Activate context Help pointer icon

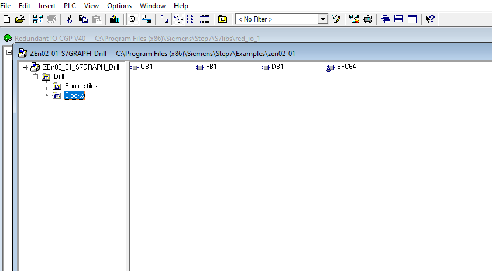tap(430, 19)
